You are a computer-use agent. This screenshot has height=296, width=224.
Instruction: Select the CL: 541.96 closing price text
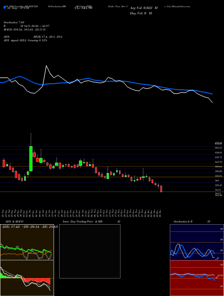point(83,8)
